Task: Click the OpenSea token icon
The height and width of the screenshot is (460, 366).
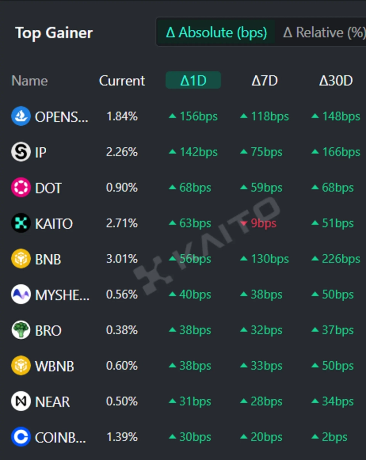Action: pyautogui.click(x=21, y=116)
